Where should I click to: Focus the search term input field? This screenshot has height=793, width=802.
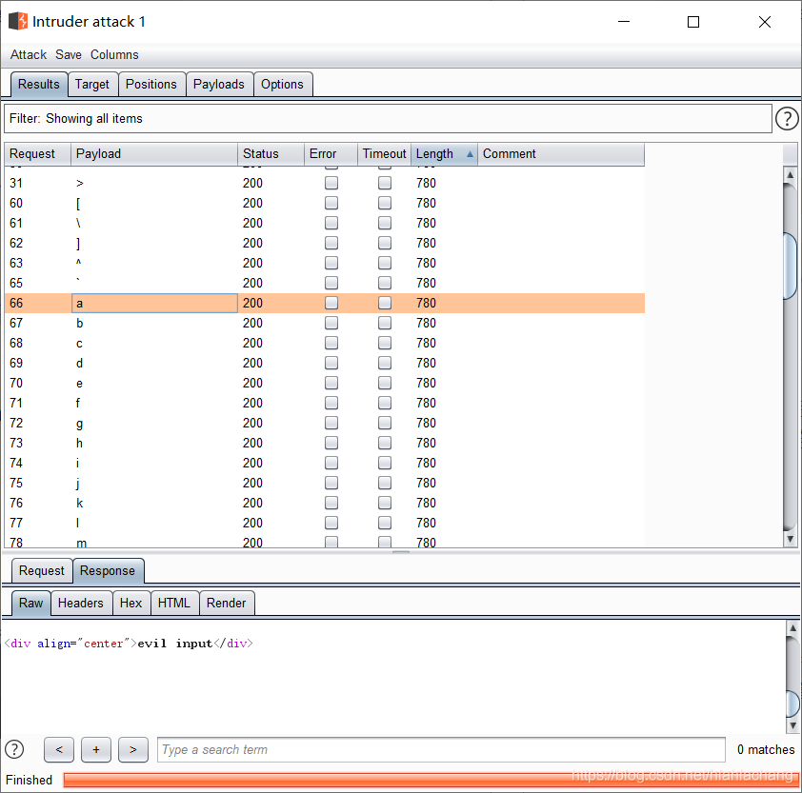click(441, 749)
